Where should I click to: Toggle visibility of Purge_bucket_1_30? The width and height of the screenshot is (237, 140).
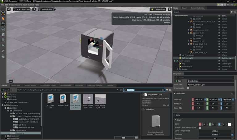[219, 30]
